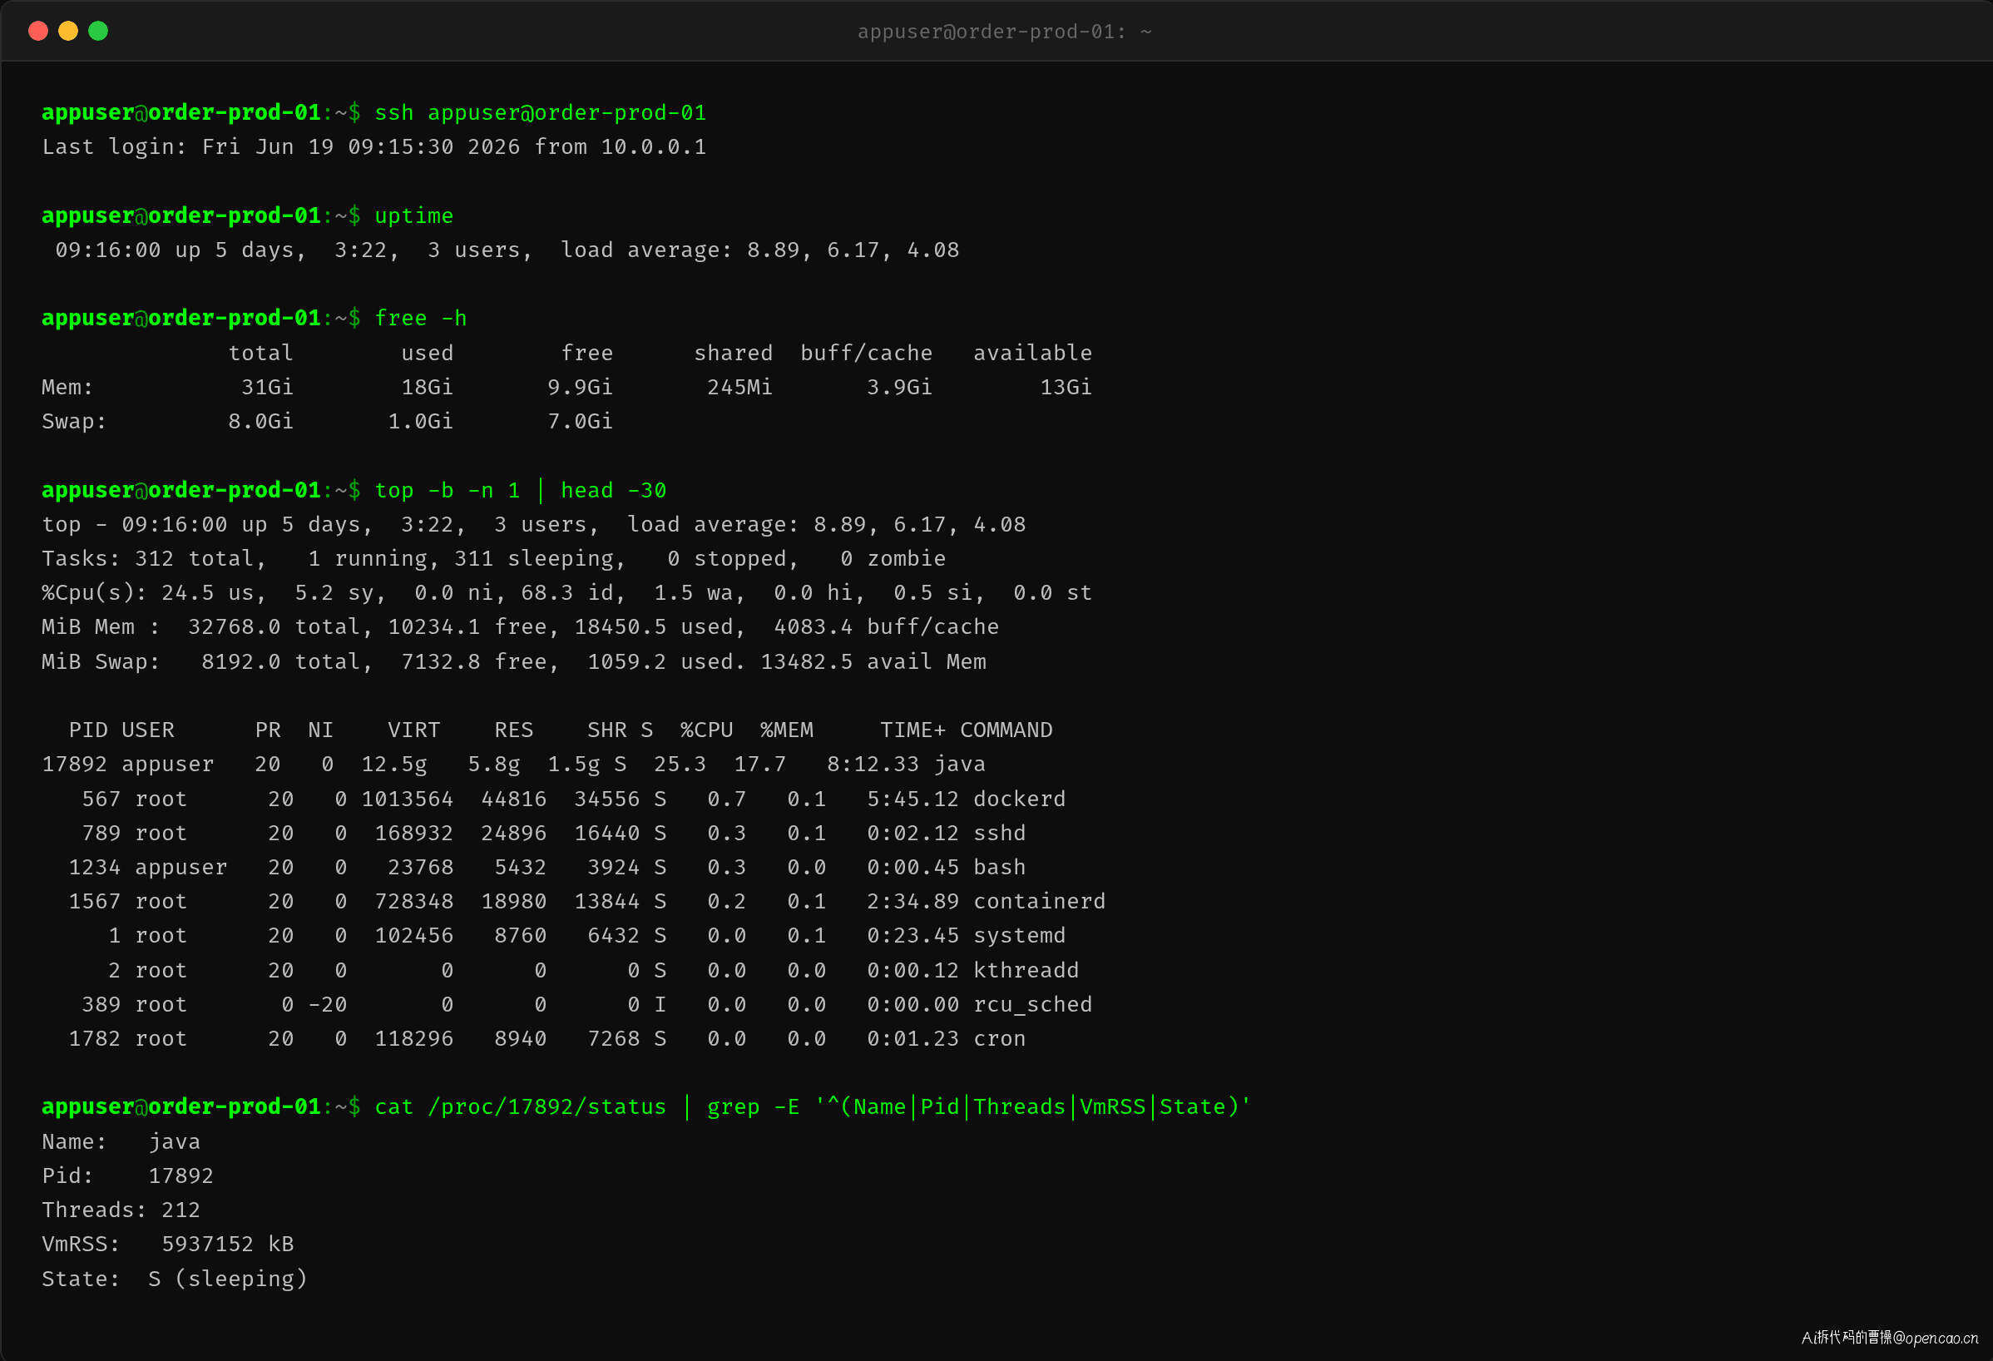Screen dimensions: 1993x1361
Task: Click the free memory value '9.9Gi'
Action: pos(581,387)
